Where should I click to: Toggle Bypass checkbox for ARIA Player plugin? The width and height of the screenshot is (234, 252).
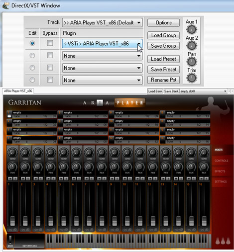[50, 43]
